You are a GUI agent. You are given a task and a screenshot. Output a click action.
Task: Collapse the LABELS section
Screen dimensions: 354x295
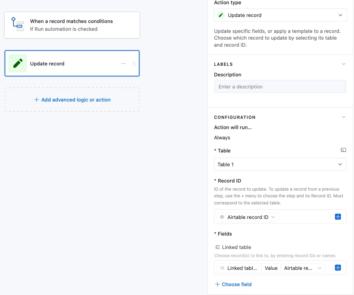tap(343, 64)
